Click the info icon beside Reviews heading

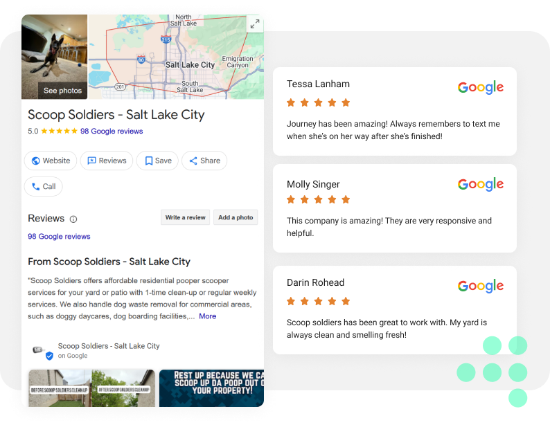(73, 219)
